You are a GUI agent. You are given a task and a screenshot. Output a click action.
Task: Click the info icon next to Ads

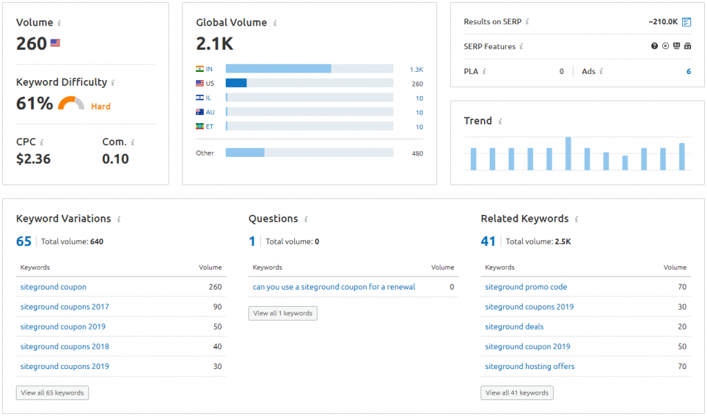pyautogui.click(x=601, y=71)
